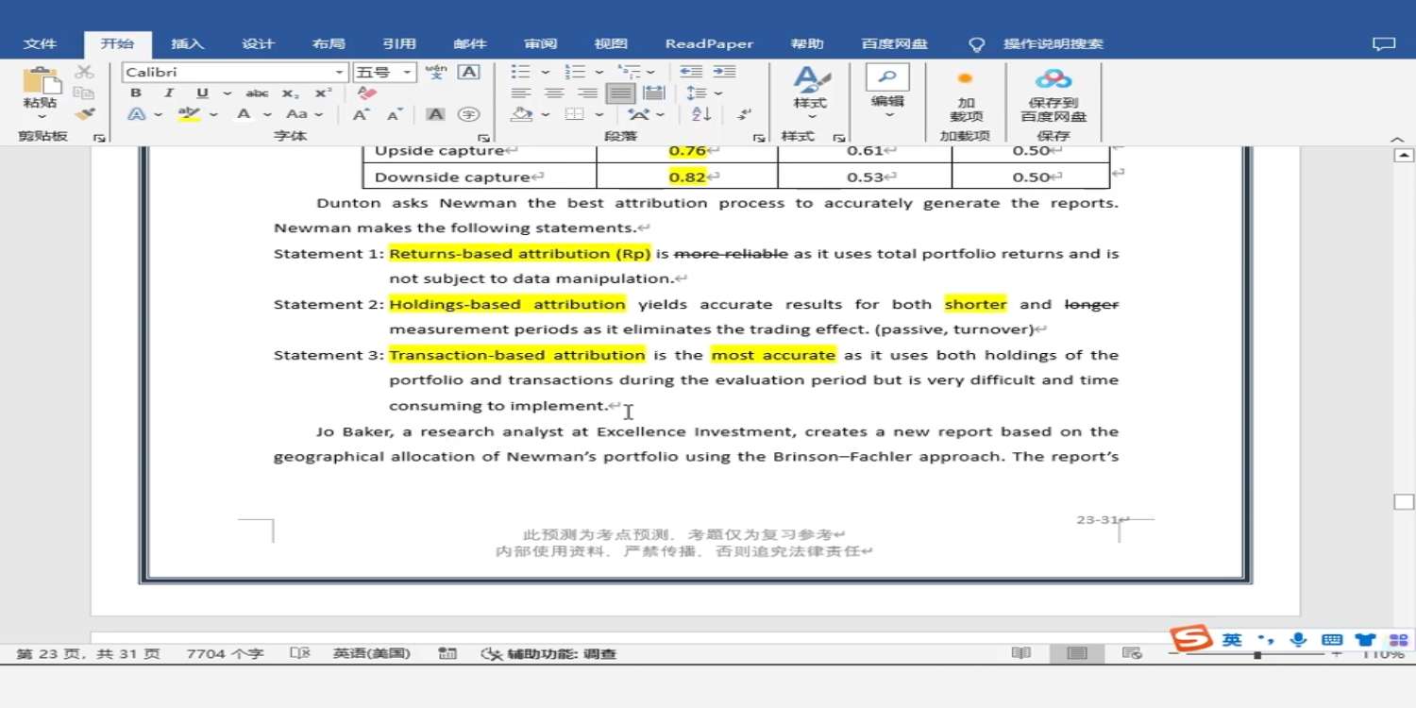1416x708 pixels.
Task: Open the 文件 File tab
Action: [x=40, y=44]
